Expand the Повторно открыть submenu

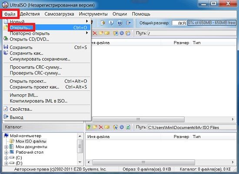(47, 33)
